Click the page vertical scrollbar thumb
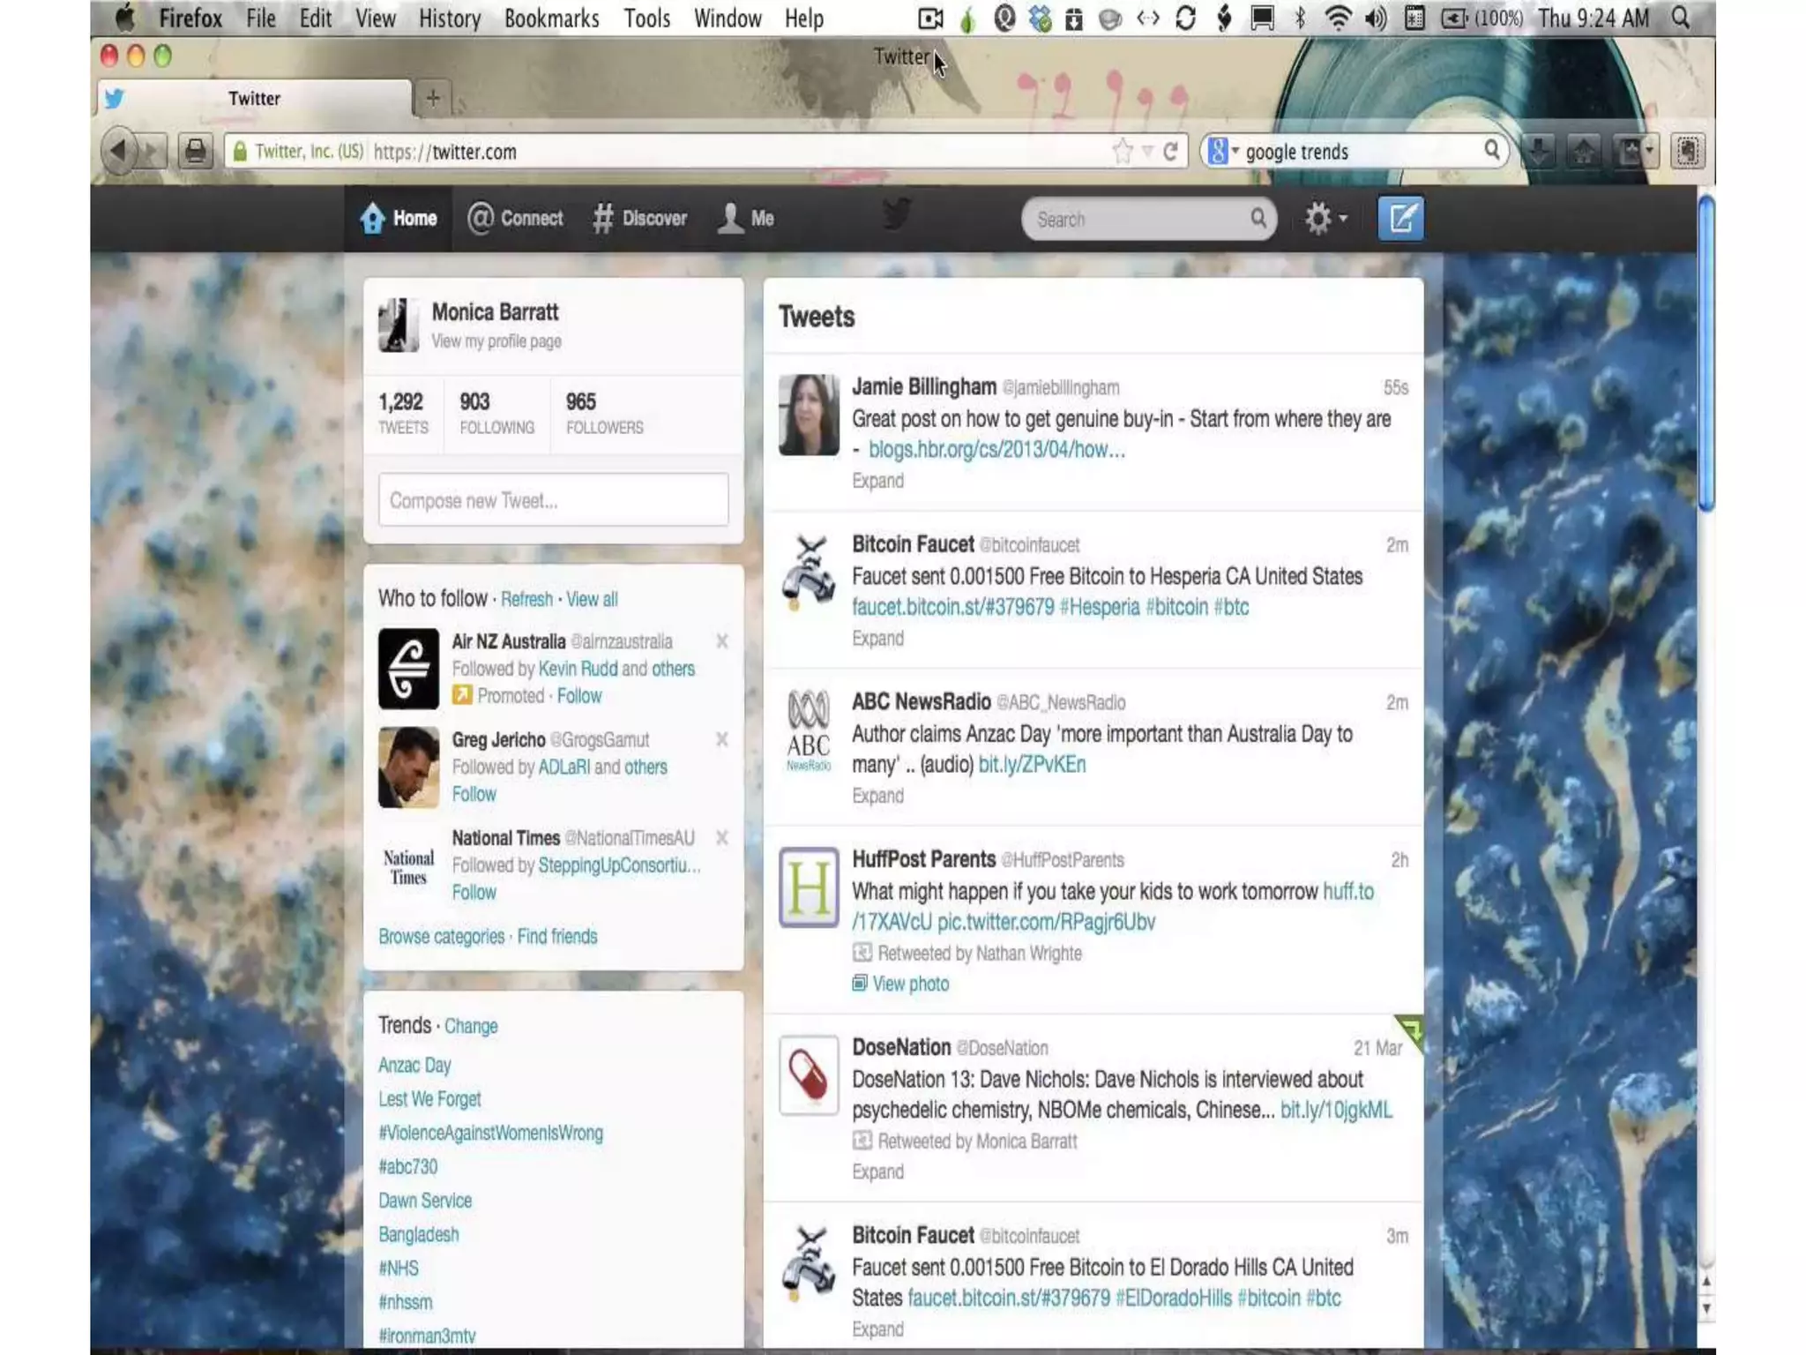 tap(1706, 353)
